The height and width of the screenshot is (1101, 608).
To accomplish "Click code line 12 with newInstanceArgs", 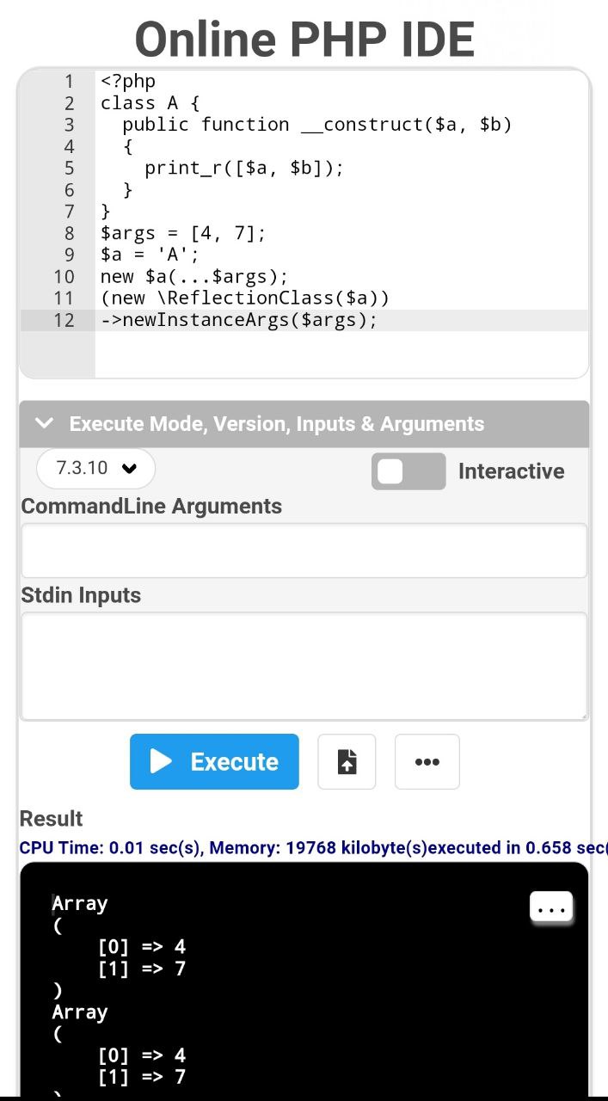I will pyautogui.click(x=239, y=320).
